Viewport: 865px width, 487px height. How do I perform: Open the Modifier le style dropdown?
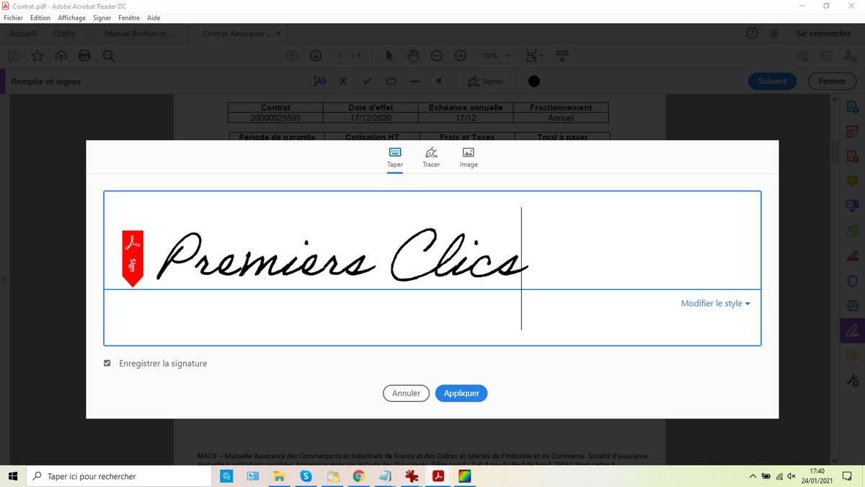[715, 304]
